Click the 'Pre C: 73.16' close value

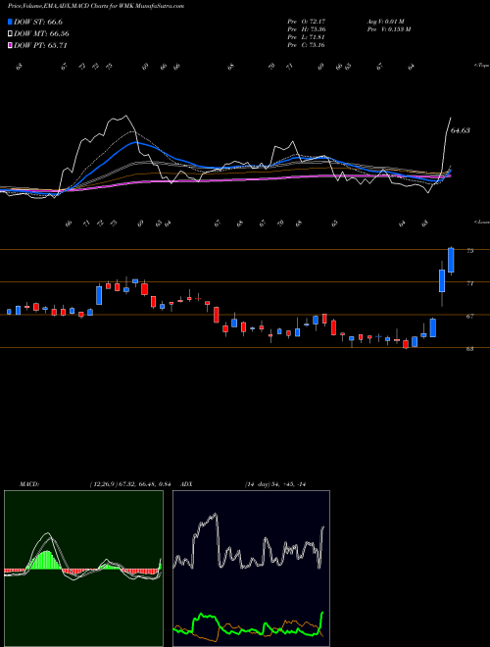(x=306, y=45)
